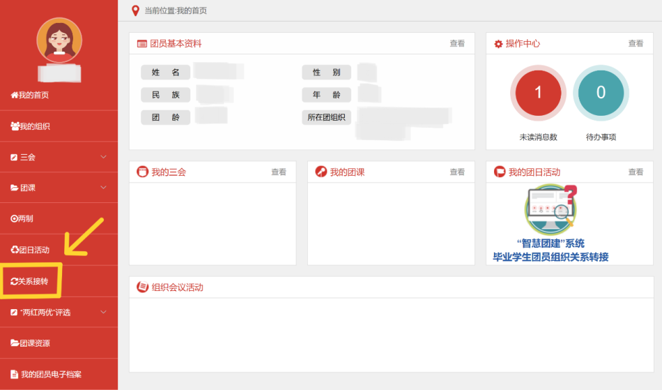The width and height of the screenshot is (662, 390).
Task: Click the target icon beside 两制
Action: click(14, 218)
